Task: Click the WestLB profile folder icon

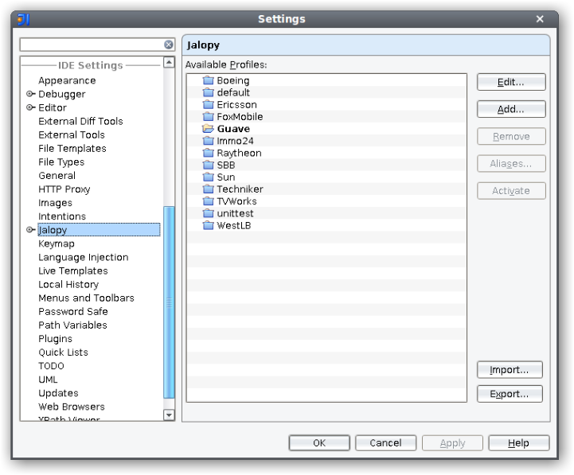Action: pyautogui.click(x=208, y=225)
